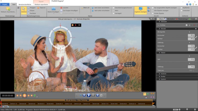
Task: Click the Projekt button
Action: 5,5
